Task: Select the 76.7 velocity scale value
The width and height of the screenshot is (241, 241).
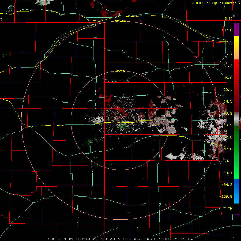Action: click(228, 54)
